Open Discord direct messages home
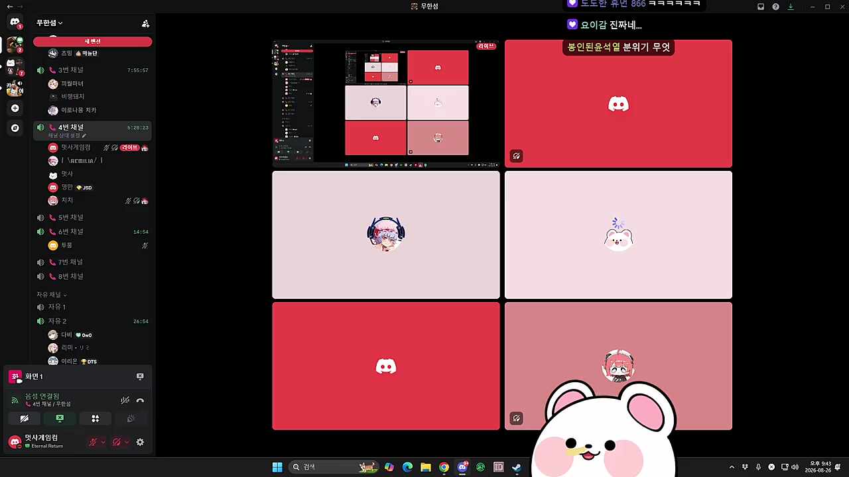The height and width of the screenshot is (477, 849). (15, 23)
